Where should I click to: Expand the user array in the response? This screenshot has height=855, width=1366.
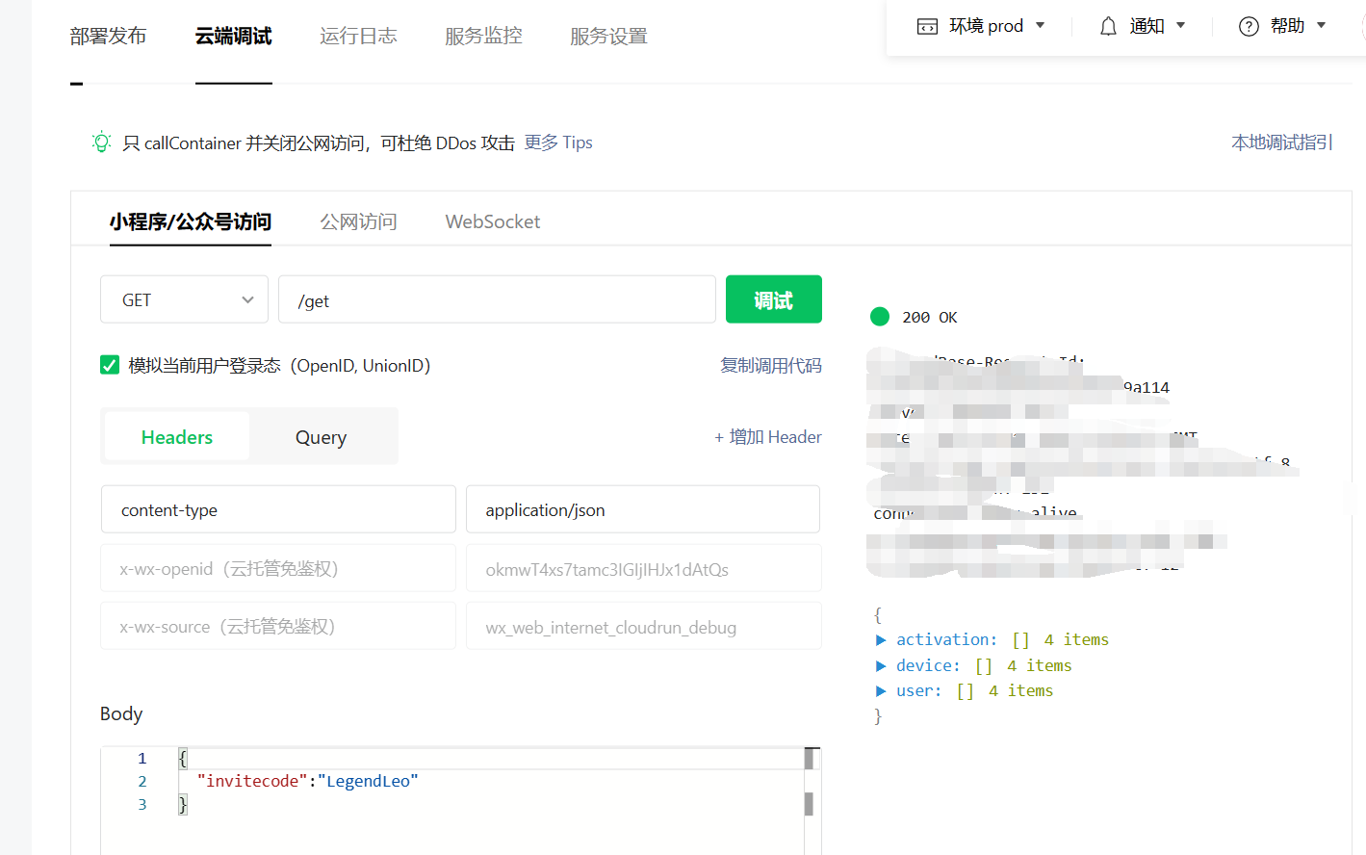[x=881, y=691]
